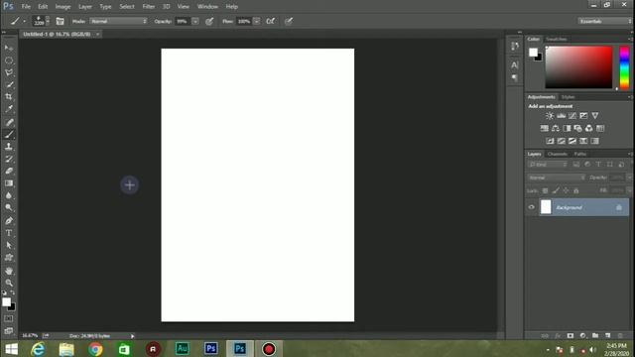
Task: Toggle the Brush panel button in options bar
Action: click(60, 21)
